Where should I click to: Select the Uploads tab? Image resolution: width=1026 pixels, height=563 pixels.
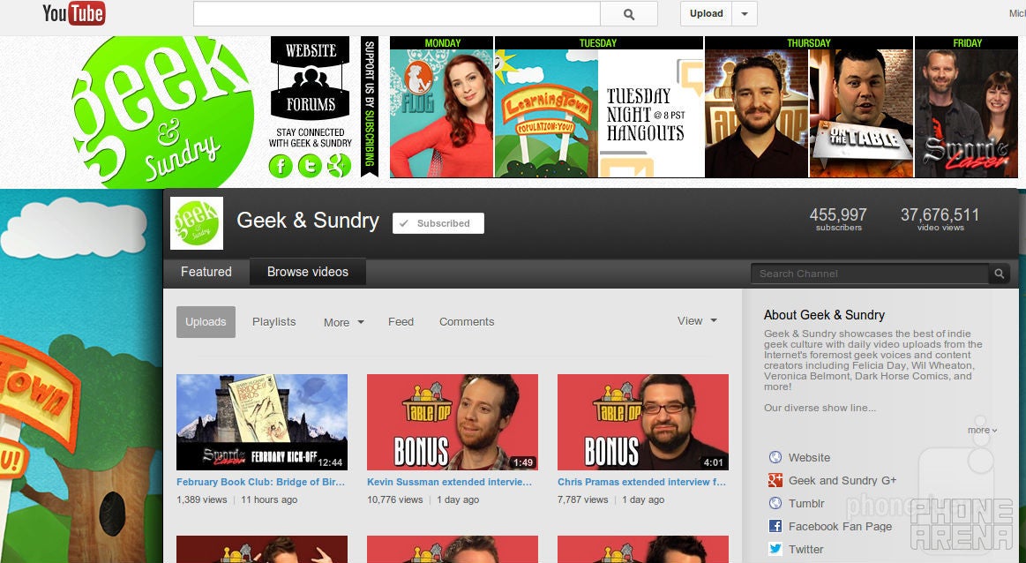pyautogui.click(x=206, y=322)
